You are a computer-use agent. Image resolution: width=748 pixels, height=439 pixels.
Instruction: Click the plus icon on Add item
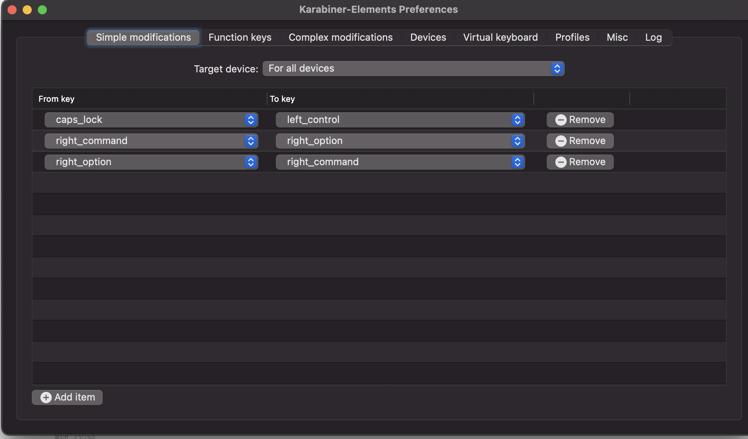[46, 398]
